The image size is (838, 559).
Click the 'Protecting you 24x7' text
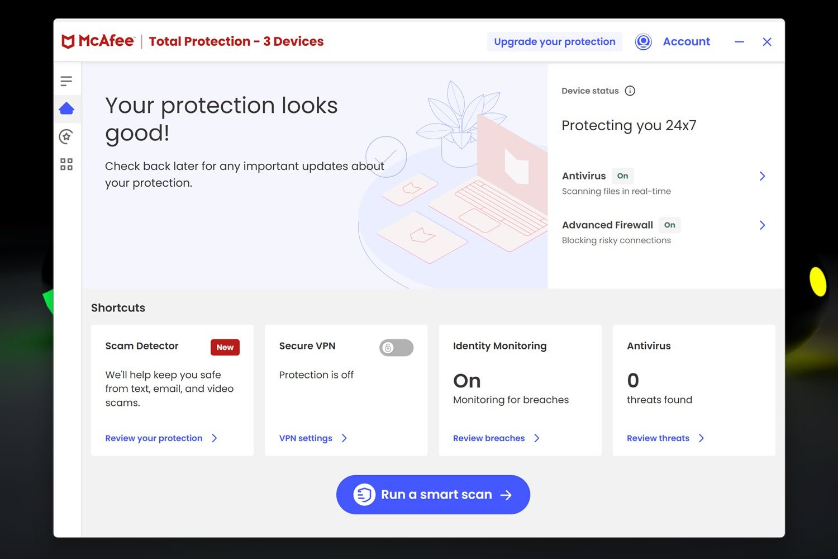pyautogui.click(x=629, y=125)
